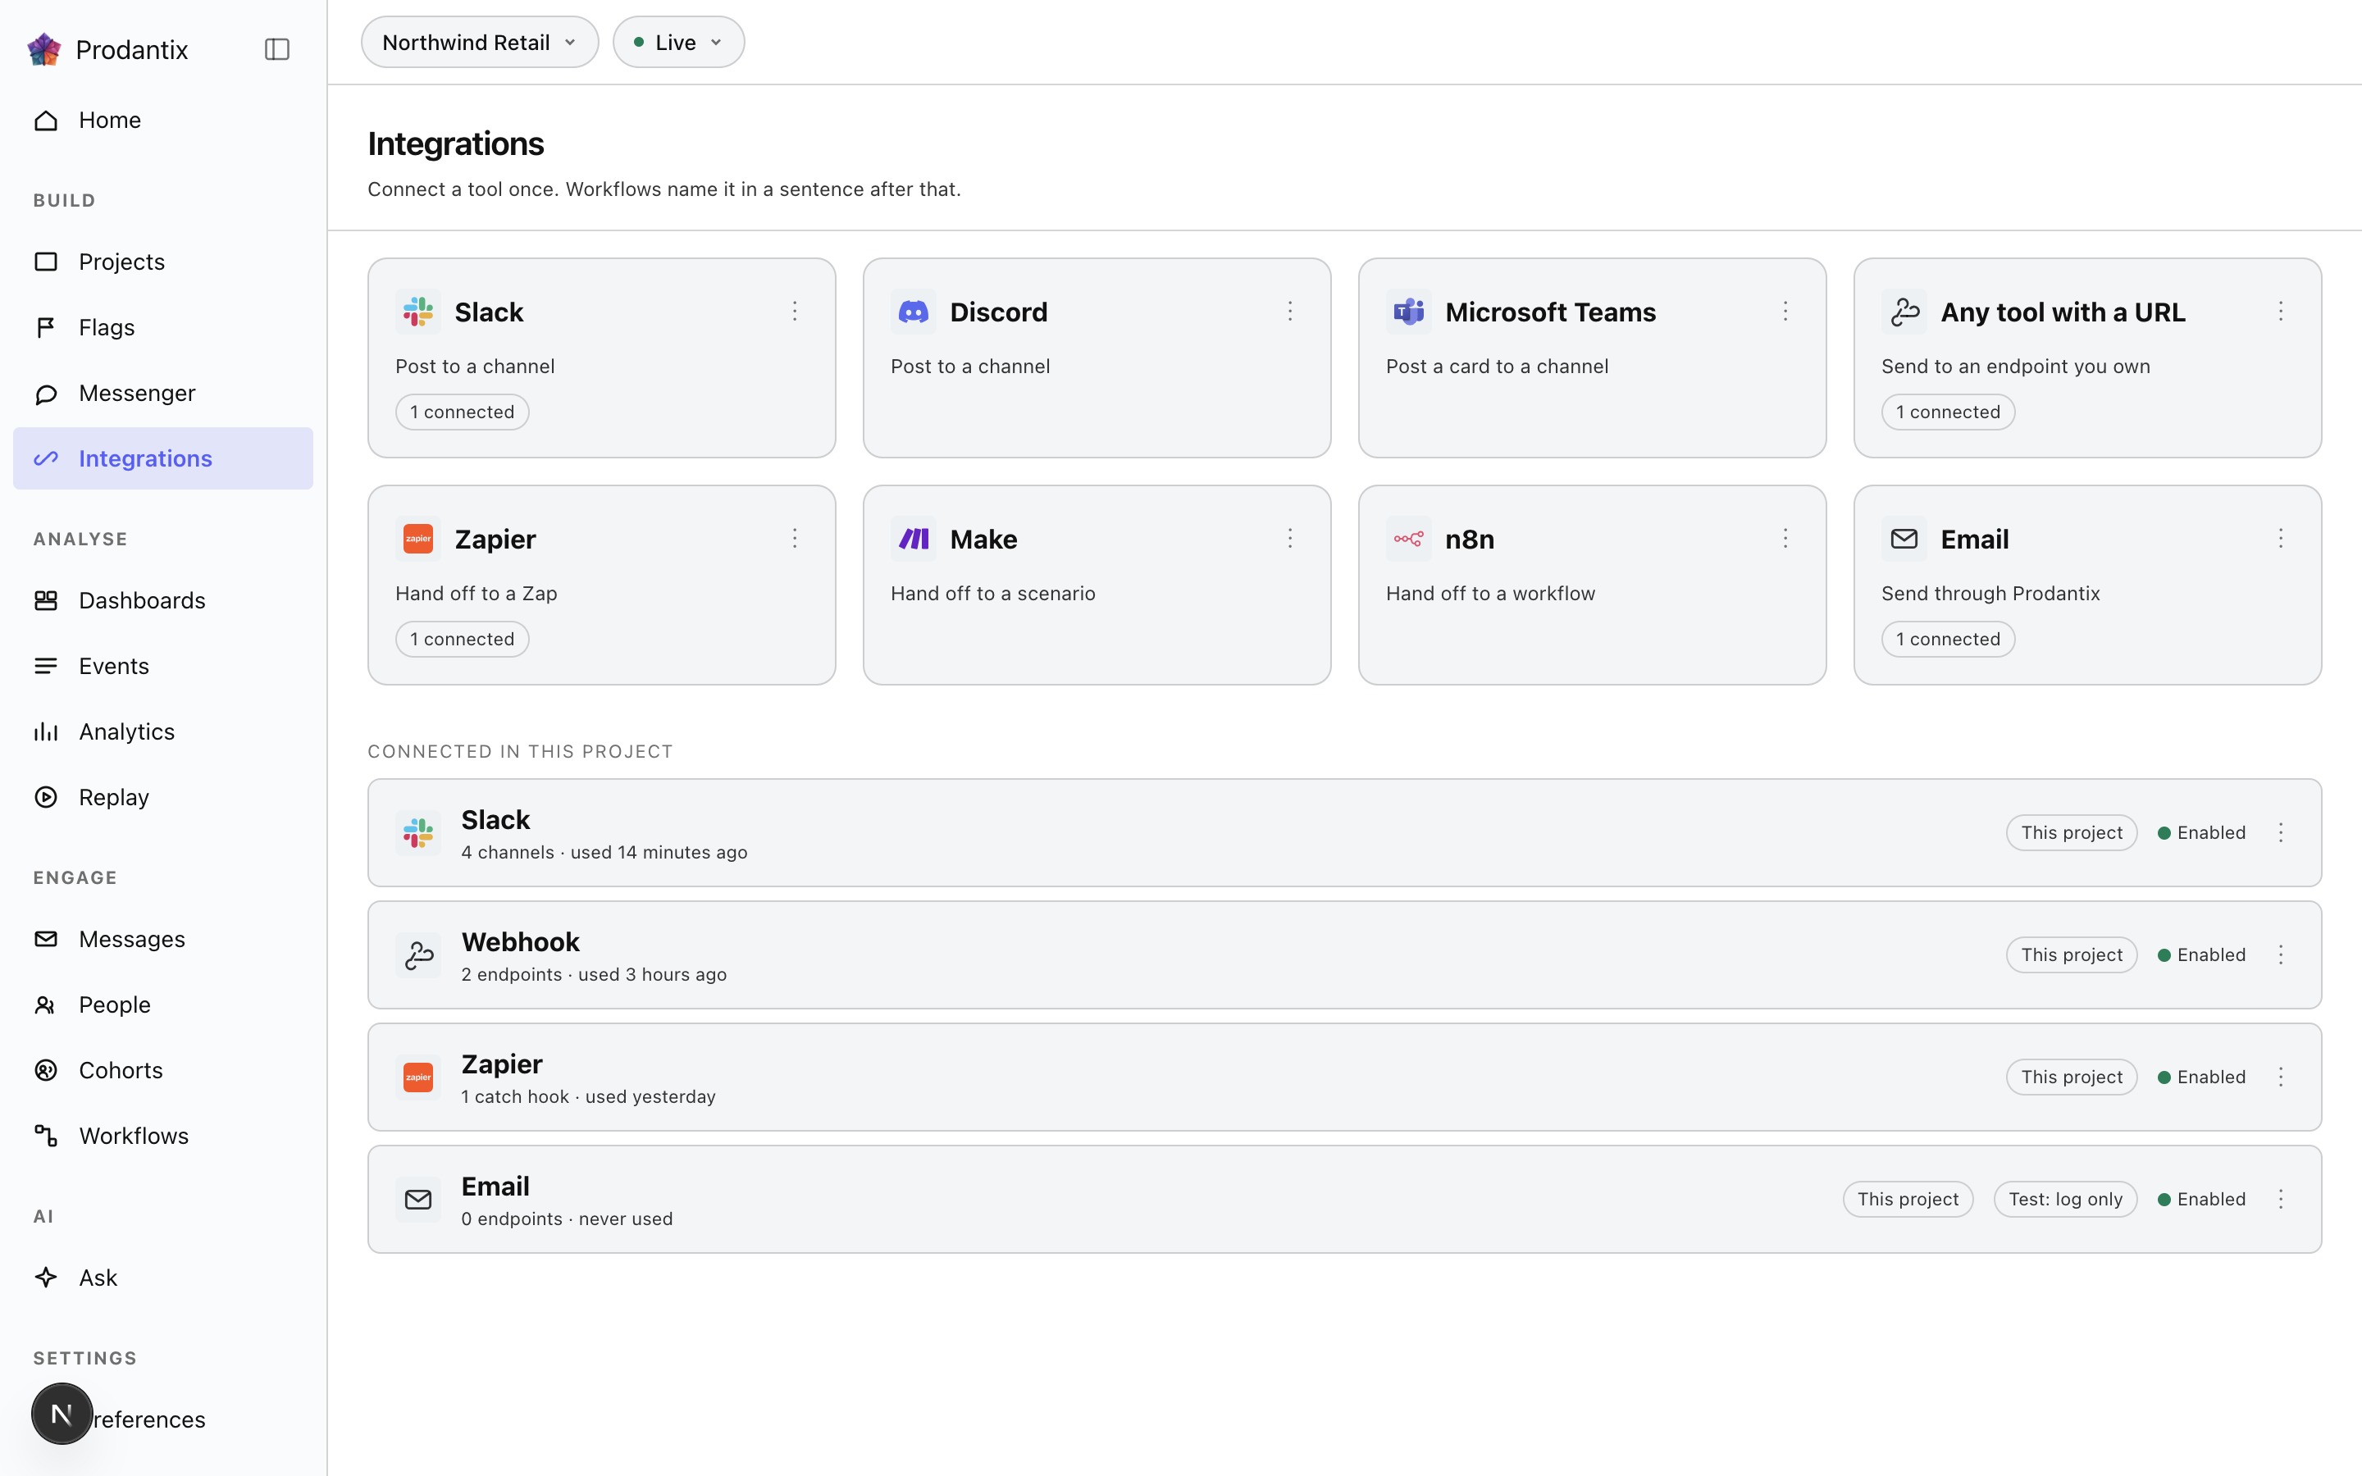Open more options for connected Zapier row
Viewport: 2362px width, 1476px height.
click(x=2281, y=1077)
